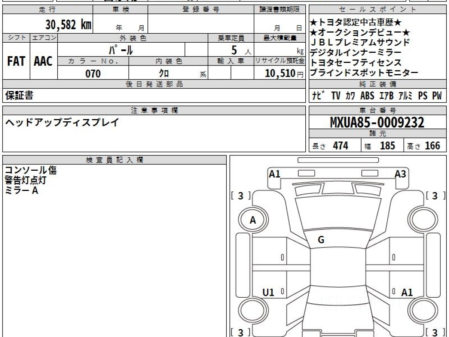Select the 内装色 header
The width and height of the screenshot is (449, 337).
pos(168,61)
